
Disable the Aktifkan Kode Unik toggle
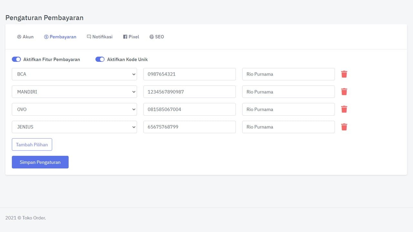(x=100, y=59)
